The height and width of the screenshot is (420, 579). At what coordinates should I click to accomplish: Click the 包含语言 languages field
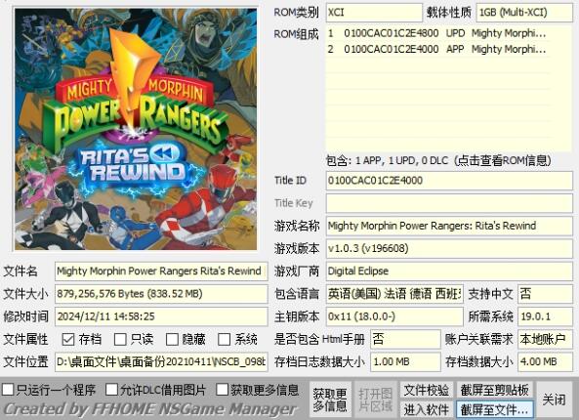coord(394,294)
